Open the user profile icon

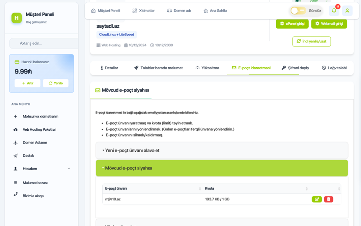click(x=347, y=11)
